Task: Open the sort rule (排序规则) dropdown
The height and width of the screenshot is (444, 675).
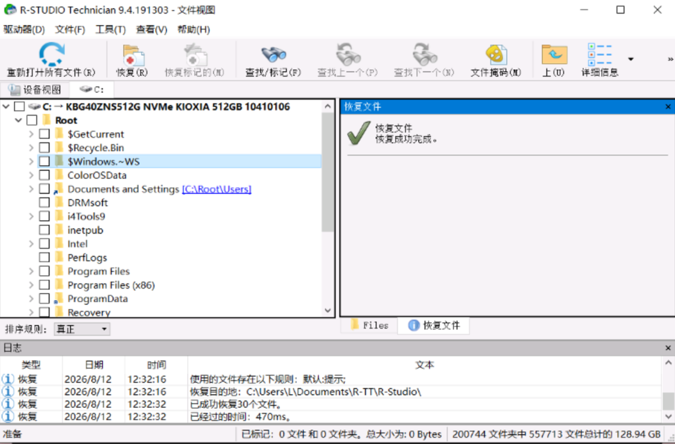Action: click(82, 329)
